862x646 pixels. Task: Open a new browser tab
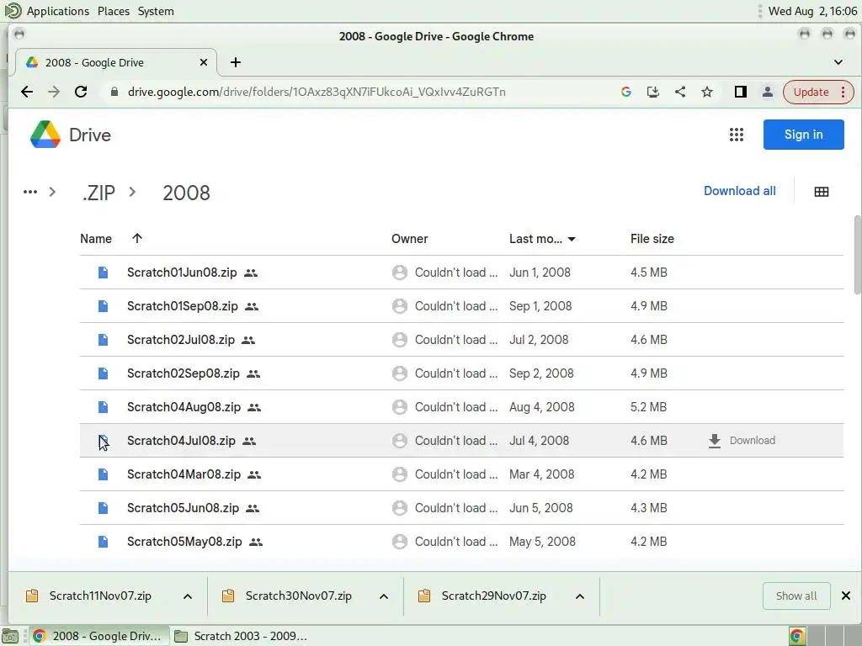[x=236, y=62]
